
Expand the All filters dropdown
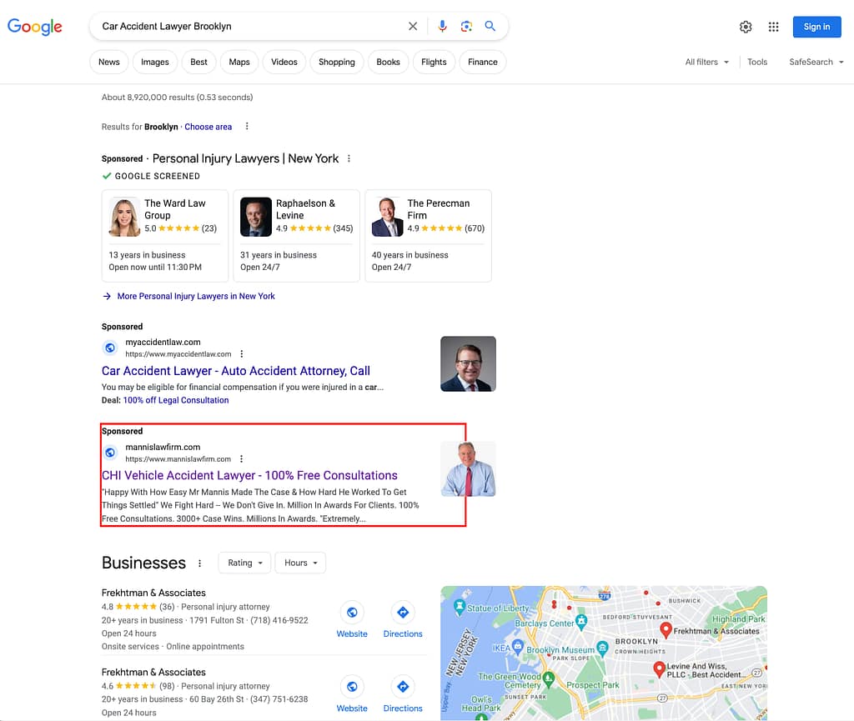(706, 62)
